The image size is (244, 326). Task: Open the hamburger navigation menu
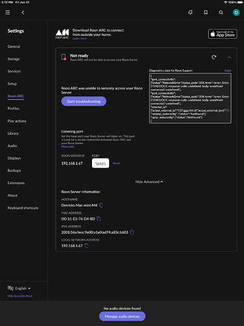coord(8,12)
